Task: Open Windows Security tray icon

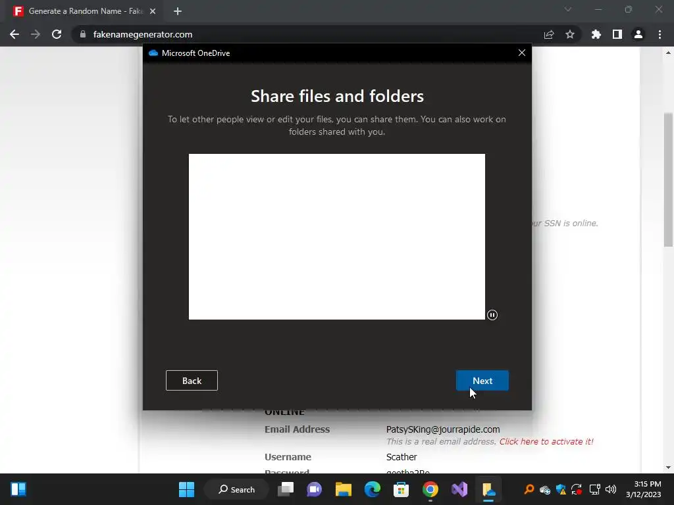Action: tap(561, 489)
